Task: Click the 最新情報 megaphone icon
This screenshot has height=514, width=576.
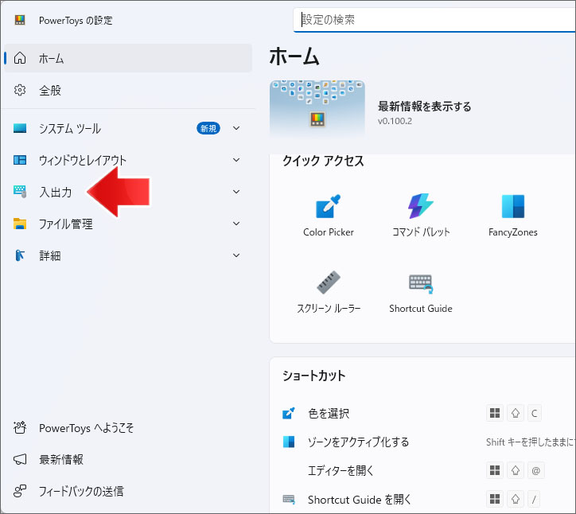Action: pos(20,459)
